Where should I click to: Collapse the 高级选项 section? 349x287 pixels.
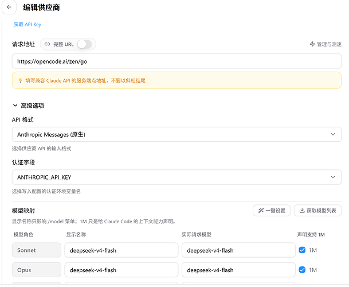click(28, 106)
